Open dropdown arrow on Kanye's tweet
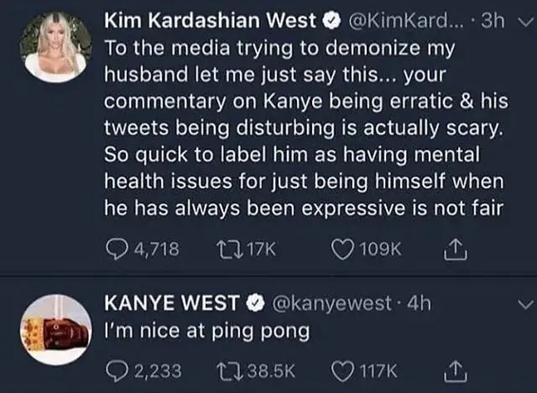Image resolution: width=537 pixels, height=393 pixels. tap(526, 303)
